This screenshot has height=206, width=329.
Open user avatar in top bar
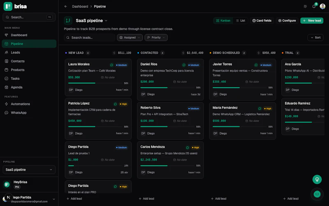tap(322, 7)
